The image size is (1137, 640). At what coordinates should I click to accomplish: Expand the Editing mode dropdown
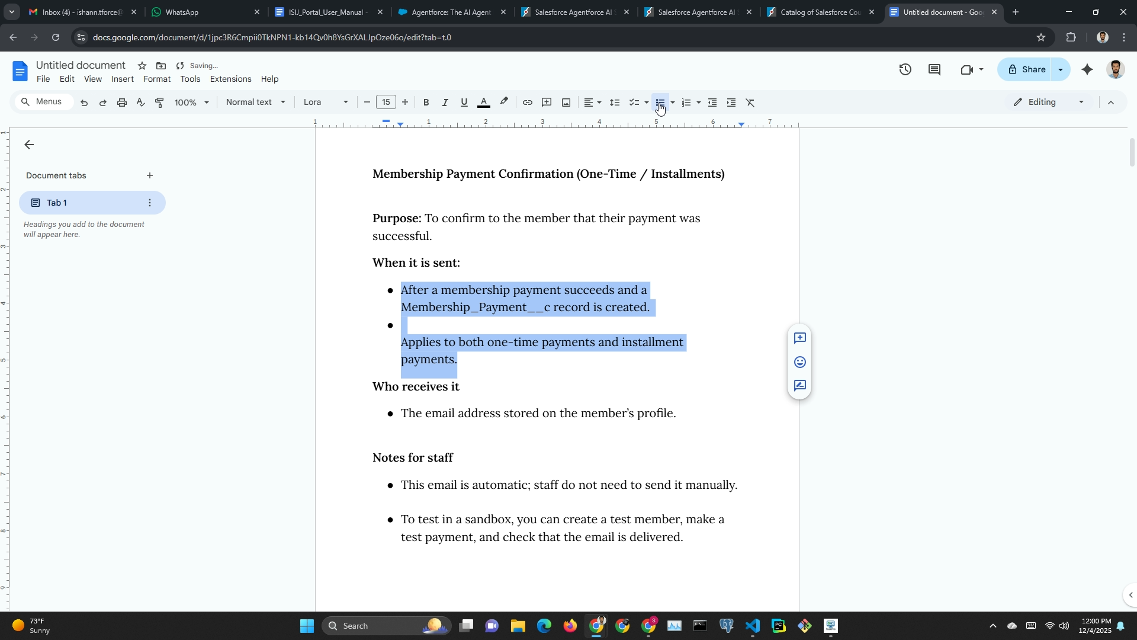coord(1049,102)
